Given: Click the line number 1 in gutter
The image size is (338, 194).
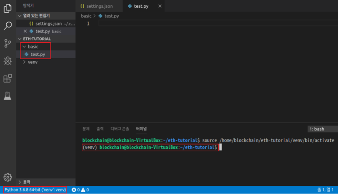Looking at the screenshot, I should coord(88,24).
